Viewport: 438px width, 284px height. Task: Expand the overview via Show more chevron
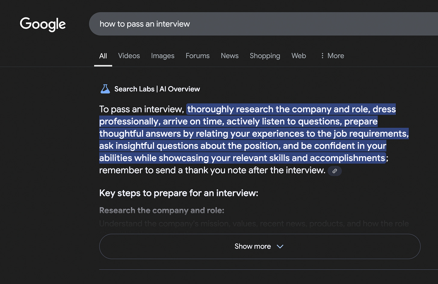coord(280,246)
